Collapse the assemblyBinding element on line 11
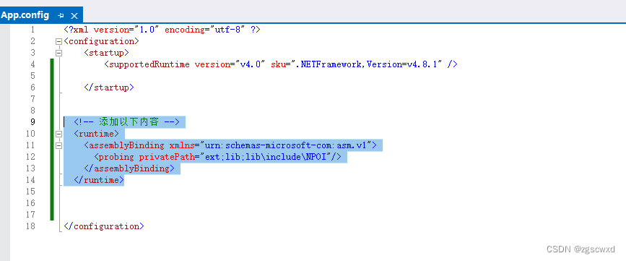This screenshot has width=626, height=261. (x=59, y=145)
